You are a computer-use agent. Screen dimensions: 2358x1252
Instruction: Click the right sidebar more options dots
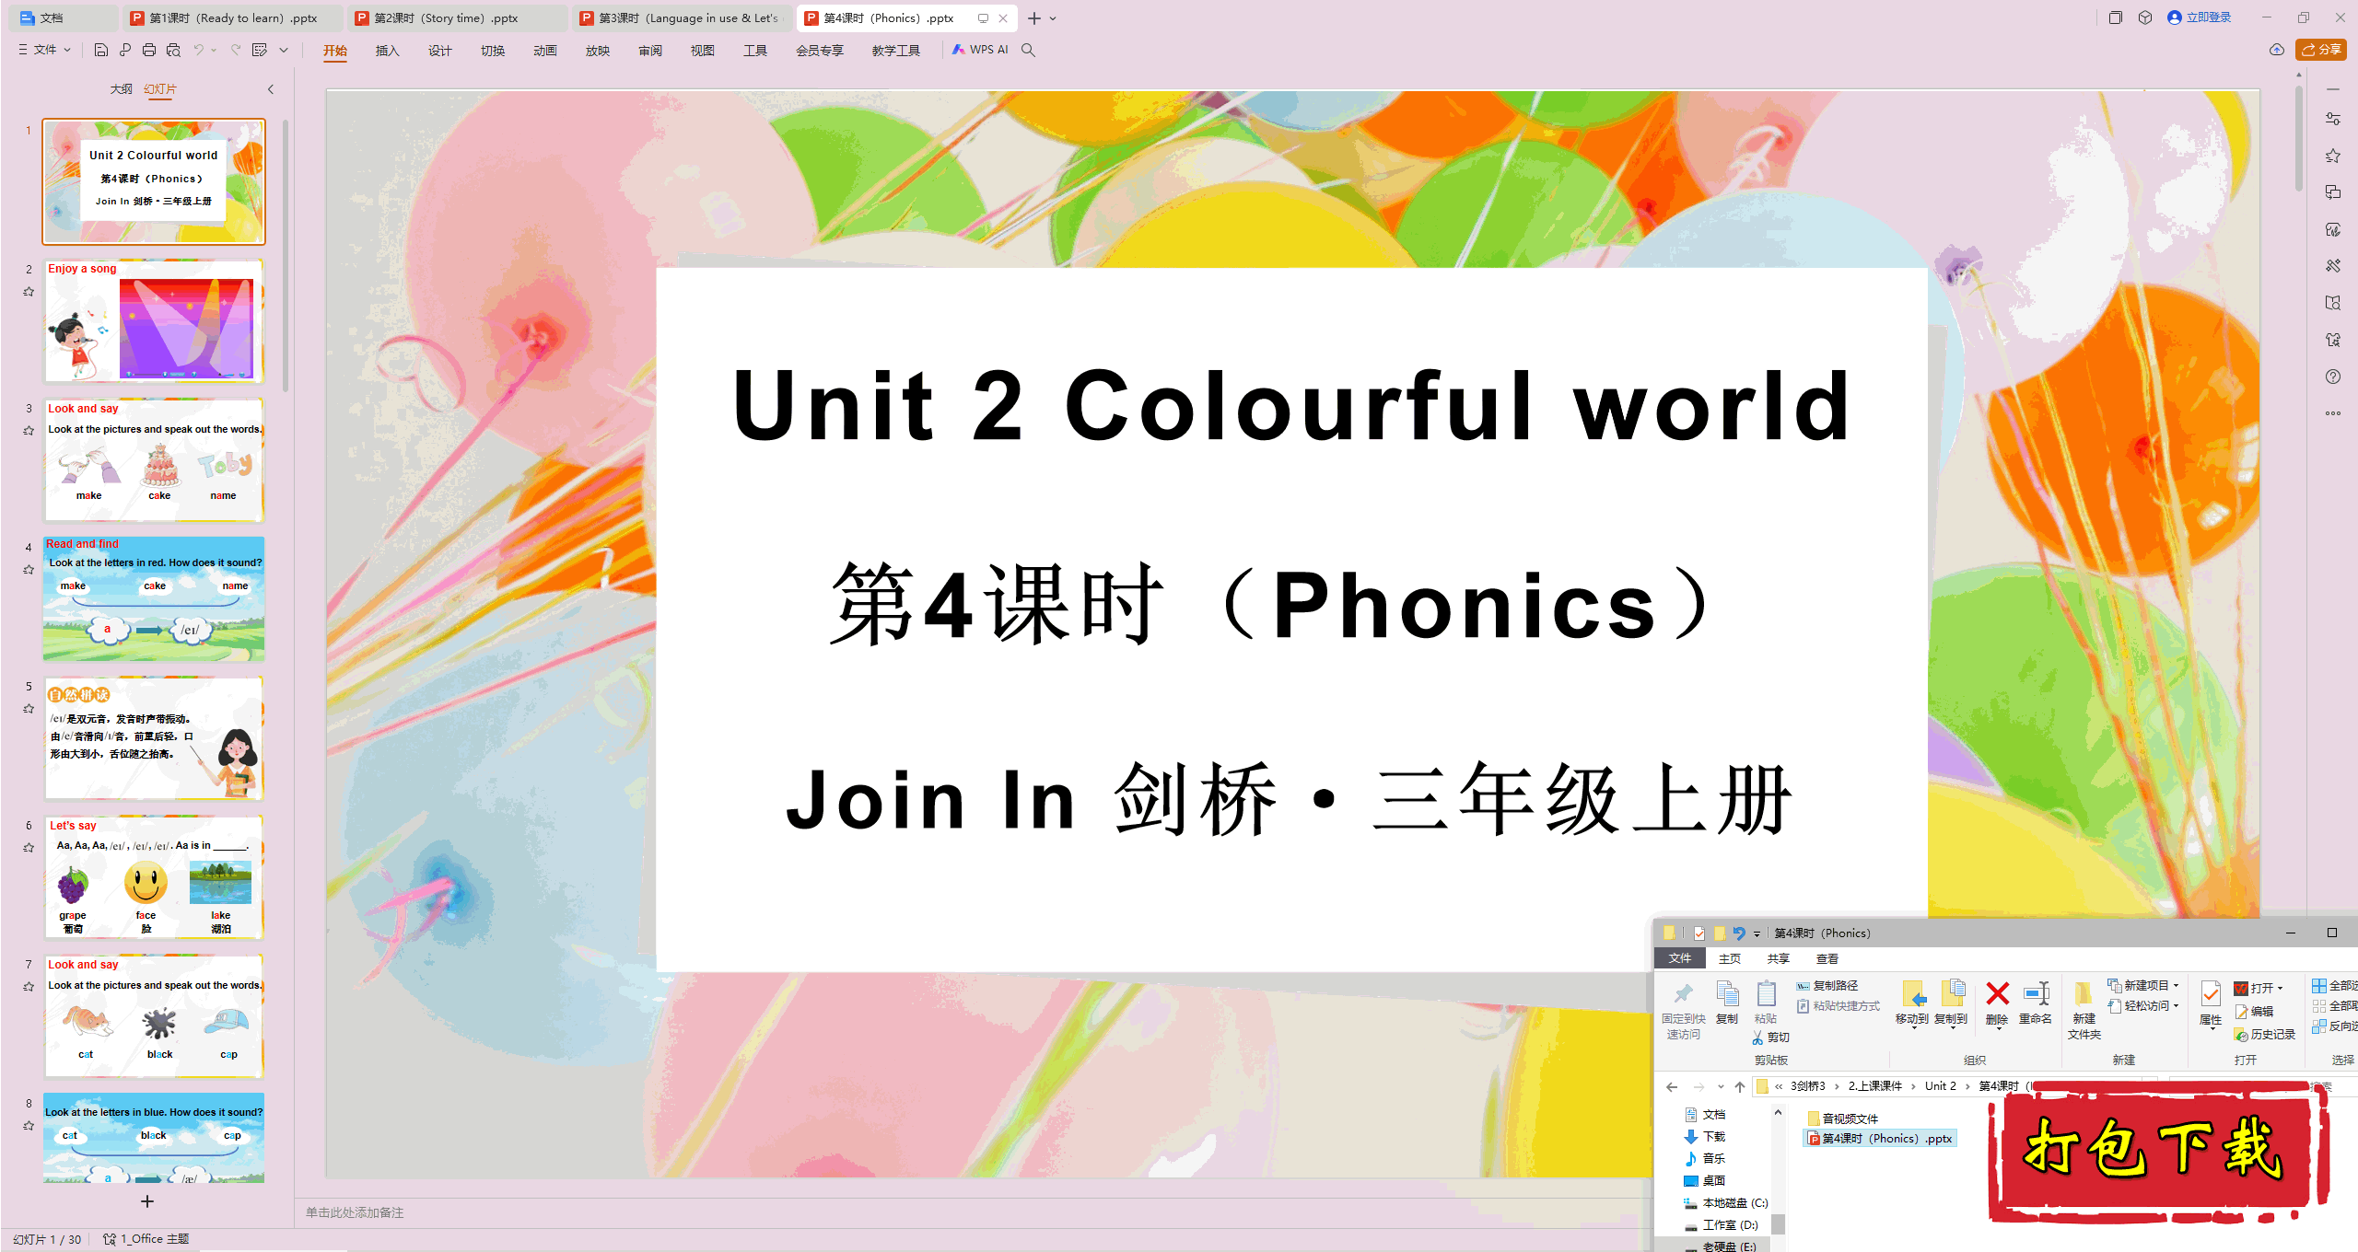pyautogui.click(x=2333, y=413)
